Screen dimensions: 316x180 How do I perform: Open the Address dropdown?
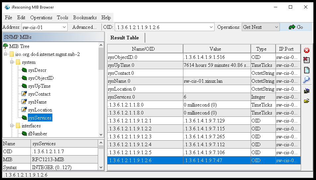pos(64,27)
